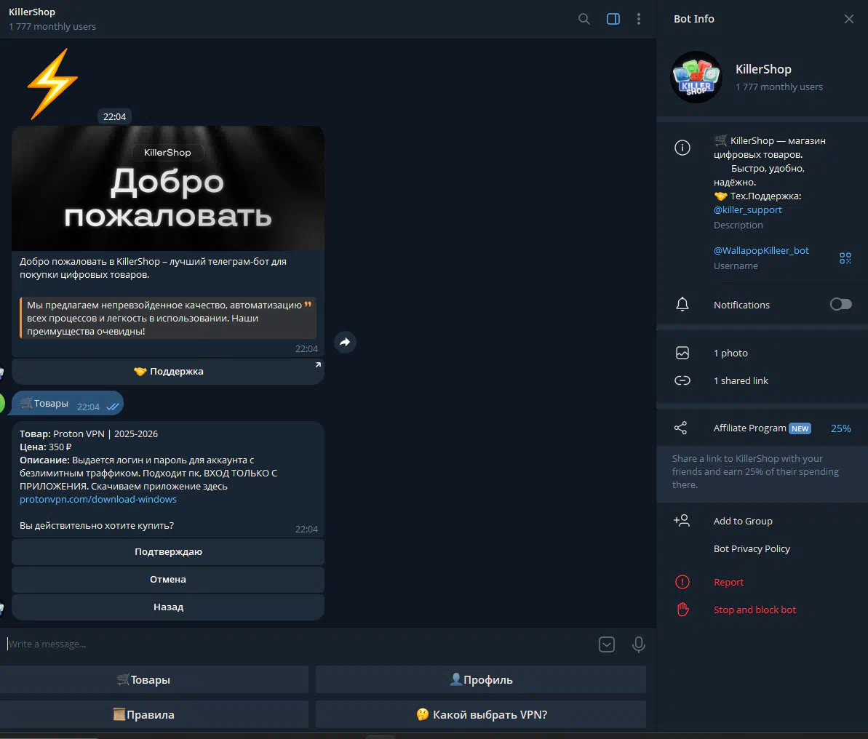Toggle the Notifications switch
This screenshot has width=868, height=739.
point(840,305)
